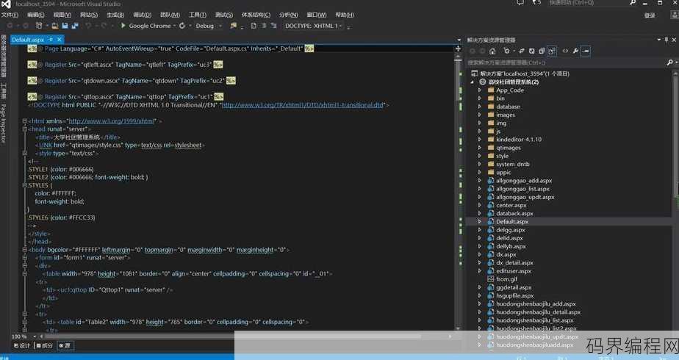
Task: Click the Quick Launch search icon
Action: pos(633,3)
